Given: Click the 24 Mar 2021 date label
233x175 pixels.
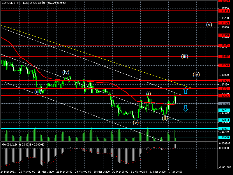Looking at the screenshot, I should click(x=8, y=171).
